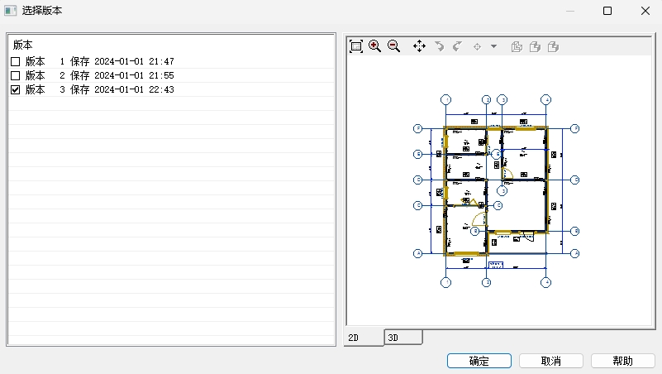Select row 版本 2 保存 2024-01-01 21:55
Viewport: 662px width, 374px height.
171,75
